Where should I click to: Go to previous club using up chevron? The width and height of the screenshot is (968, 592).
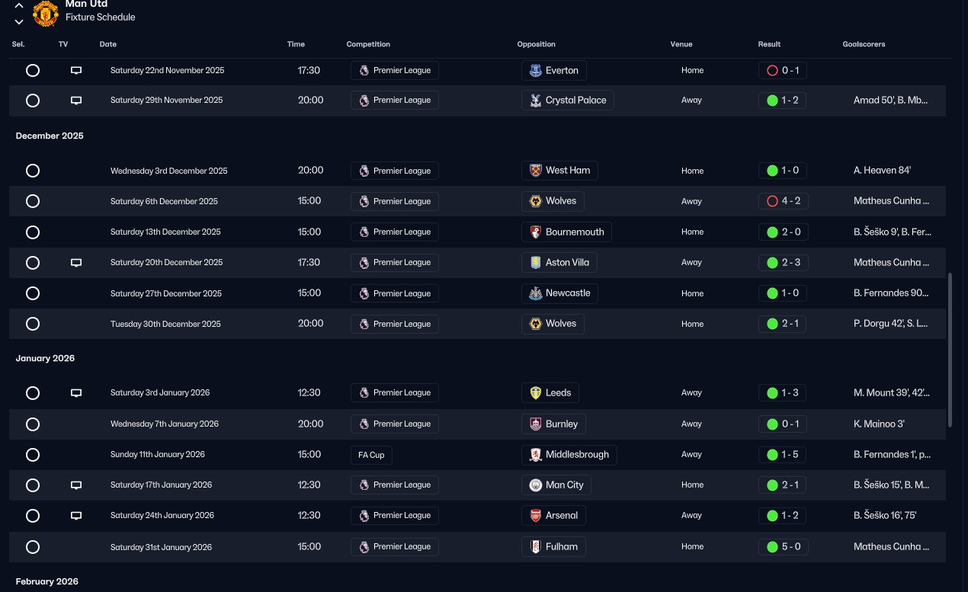pyautogui.click(x=19, y=6)
